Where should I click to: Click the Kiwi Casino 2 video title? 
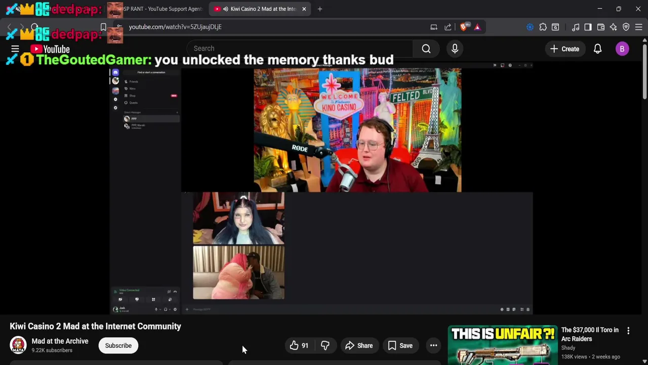pyautogui.click(x=95, y=326)
